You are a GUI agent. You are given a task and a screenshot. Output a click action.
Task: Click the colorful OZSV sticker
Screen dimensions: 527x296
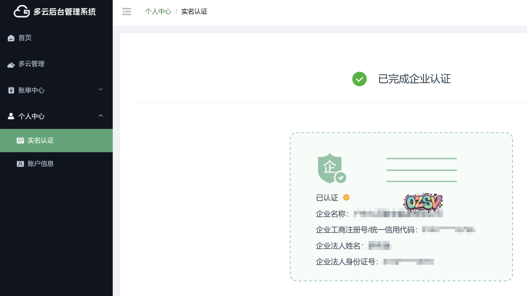tap(423, 202)
